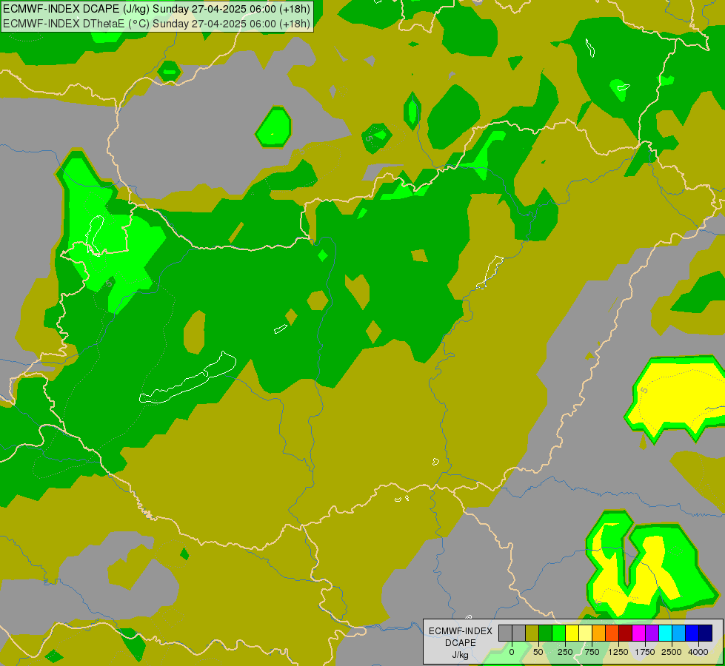
Task: Click the pure blue legend swatch
Action: pos(692,633)
